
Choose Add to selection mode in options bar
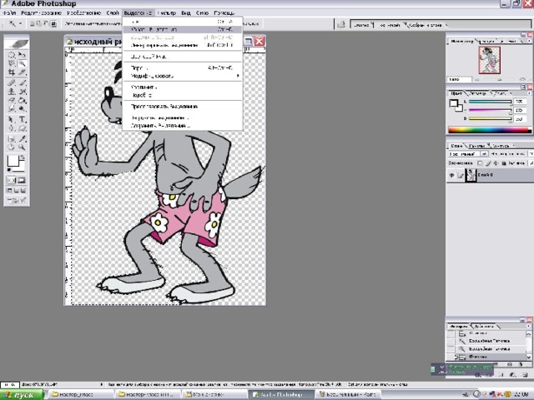click(x=38, y=24)
